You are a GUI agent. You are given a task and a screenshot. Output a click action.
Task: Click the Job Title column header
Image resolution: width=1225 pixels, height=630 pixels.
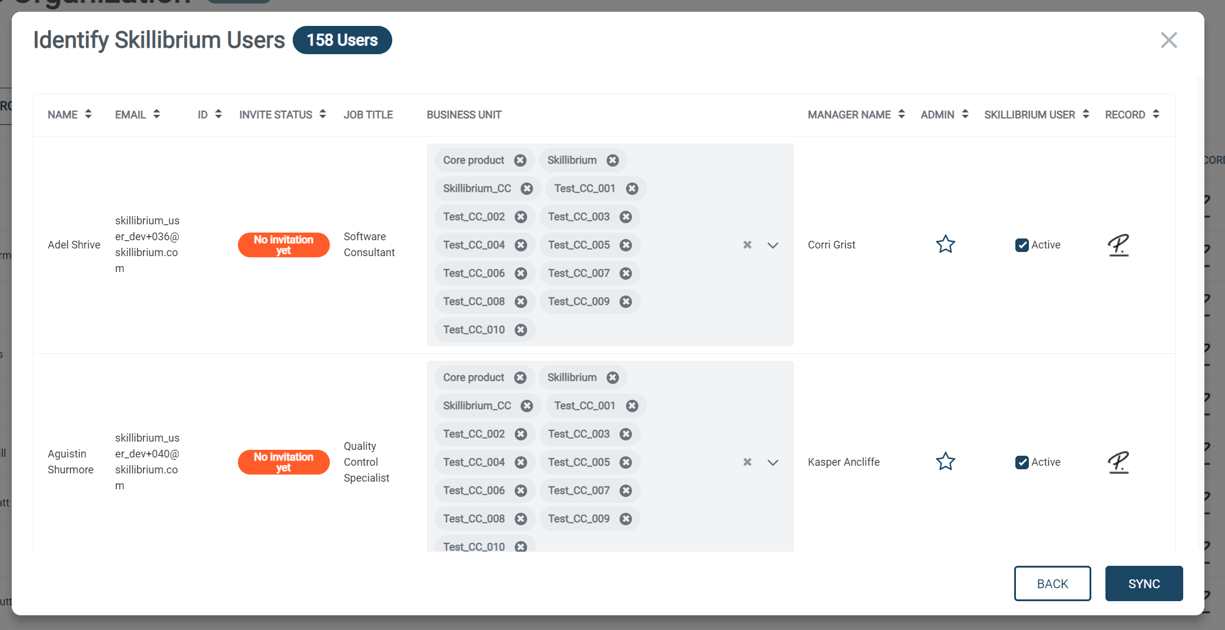pyautogui.click(x=368, y=115)
